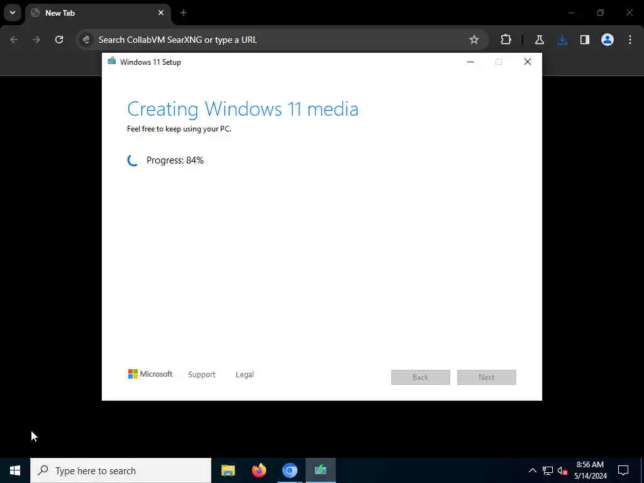Screen dimensions: 644x483
Task: Open Chrome Labs flask icon
Action: pos(539,40)
